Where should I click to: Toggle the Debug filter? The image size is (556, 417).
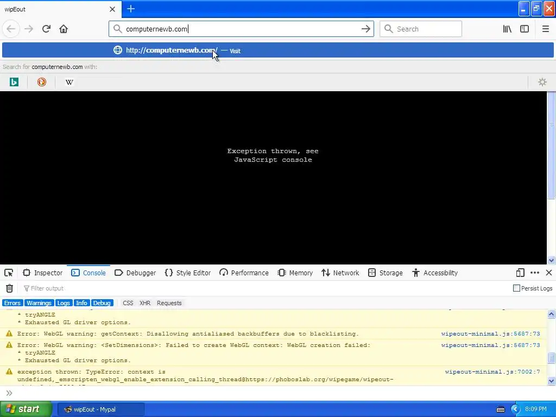coord(102,303)
